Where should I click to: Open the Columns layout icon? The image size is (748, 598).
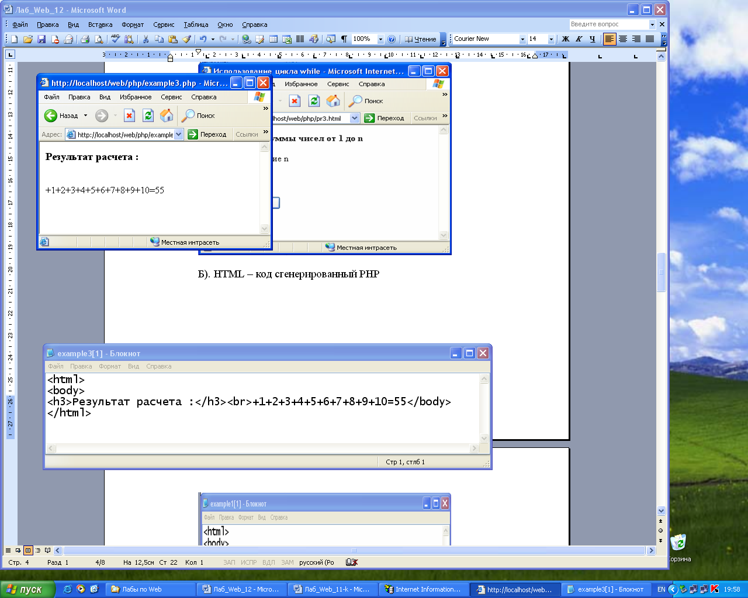300,39
